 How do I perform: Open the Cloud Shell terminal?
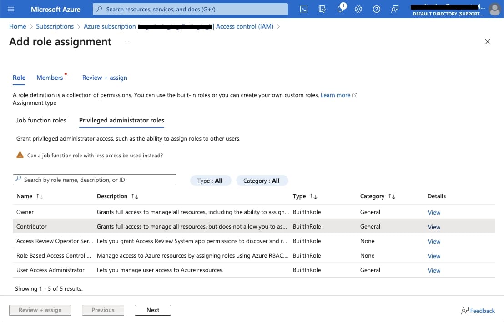click(x=303, y=9)
